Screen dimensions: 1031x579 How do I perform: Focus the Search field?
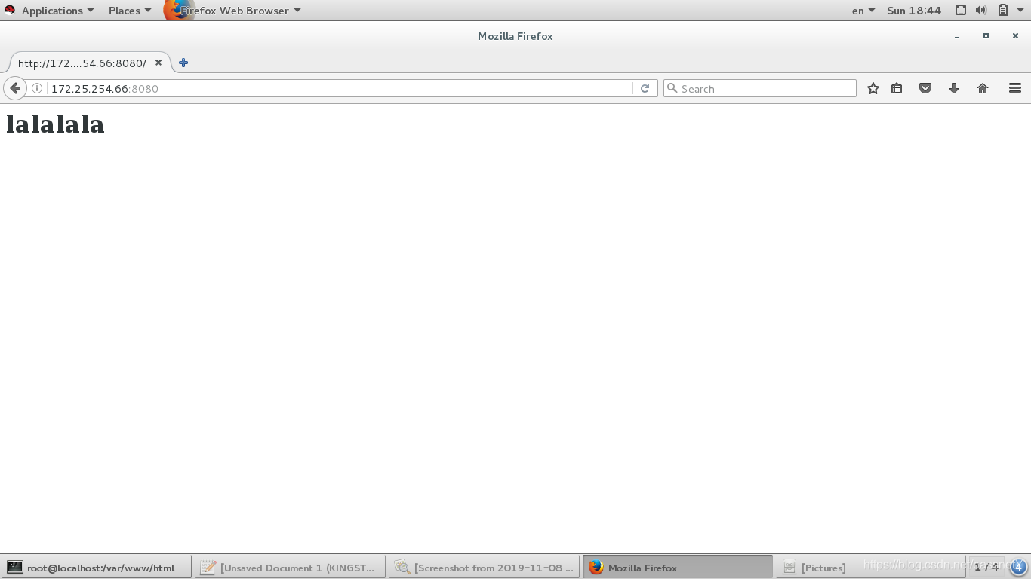[759, 88]
